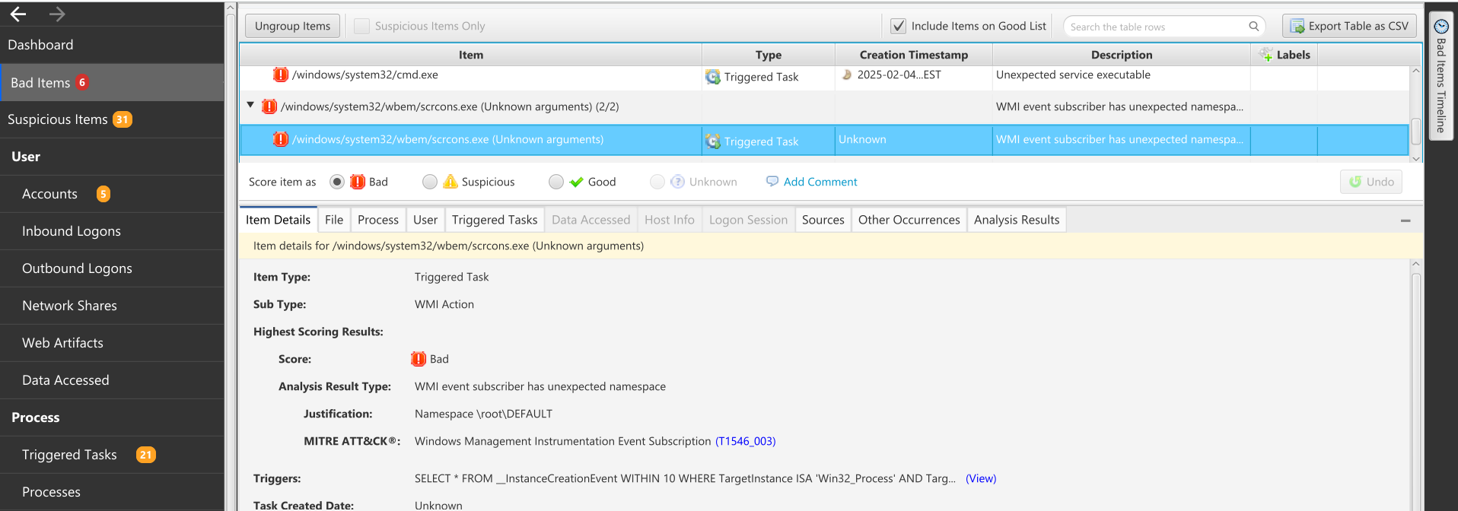Image resolution: width=1458 pixels, height=511 pixels.
Task: Click the Bad Items count badge 6
Action: [82, 82]
